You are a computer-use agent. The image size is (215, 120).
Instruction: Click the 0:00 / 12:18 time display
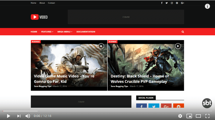tap(42, 116)
